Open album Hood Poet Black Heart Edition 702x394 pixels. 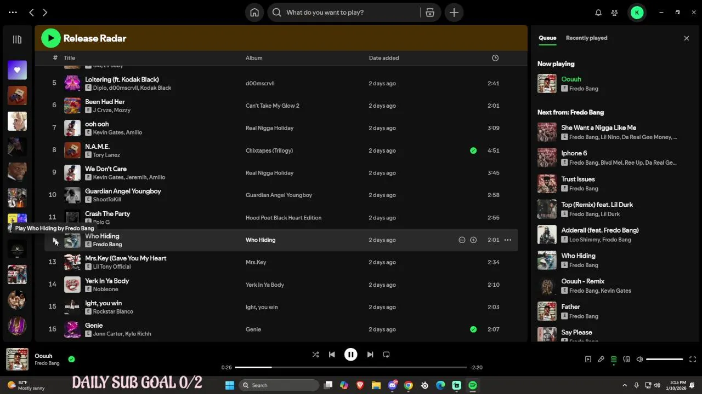(284, 218)
